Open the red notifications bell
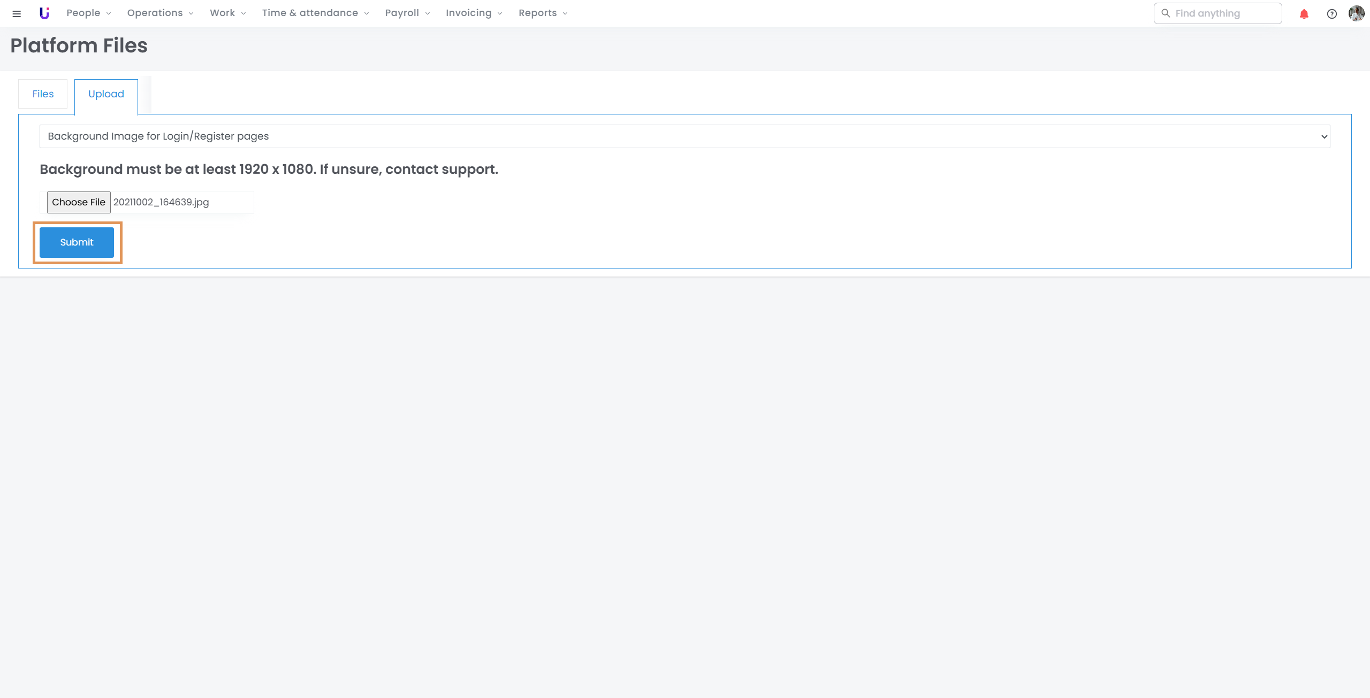The image size is (1370, 698). (x=1304, y=14)
